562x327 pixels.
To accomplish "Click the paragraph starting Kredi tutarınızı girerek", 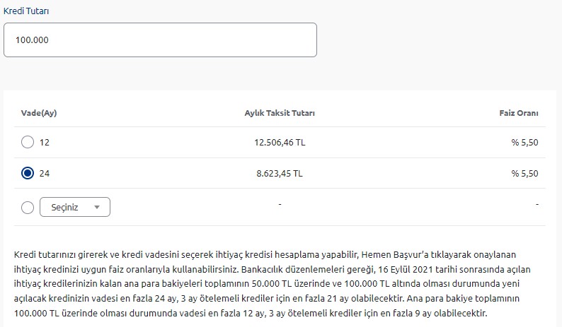I will click(273, 284).
